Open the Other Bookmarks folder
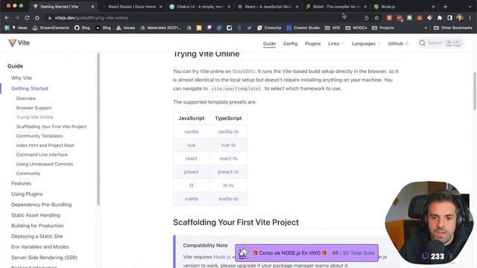This screenshot has height=268, width=477. click(453, 28)
